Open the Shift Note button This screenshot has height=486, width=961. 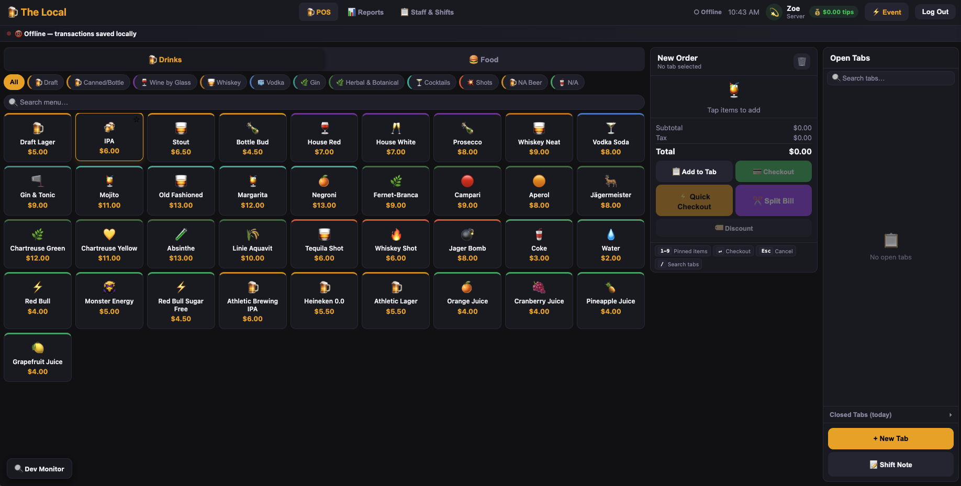coord(891,465)
